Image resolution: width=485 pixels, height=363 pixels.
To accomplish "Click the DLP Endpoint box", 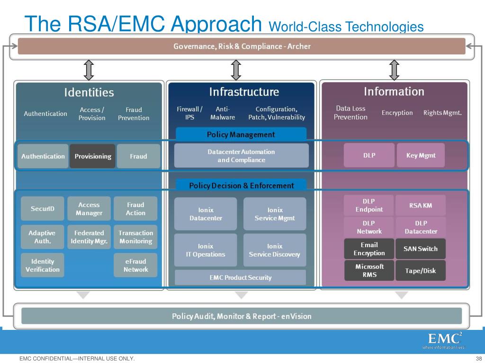I will click(368, 205).
